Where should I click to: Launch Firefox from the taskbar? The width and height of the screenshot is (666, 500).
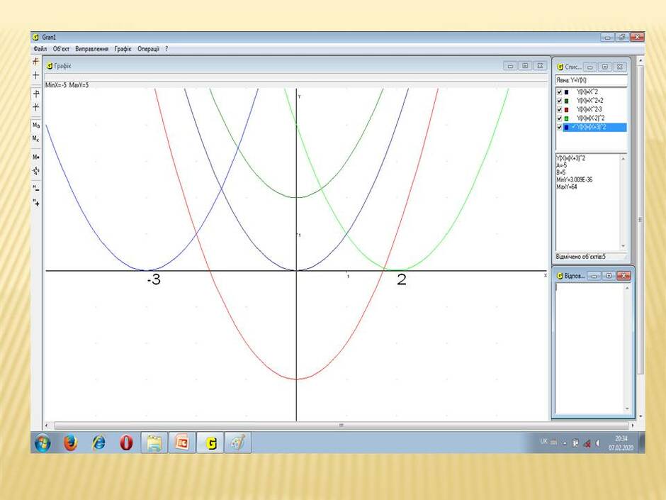(71, 443)
